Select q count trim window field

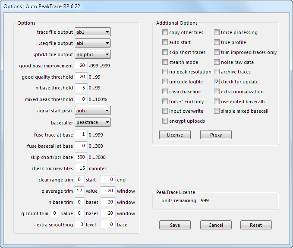point(108,213)
